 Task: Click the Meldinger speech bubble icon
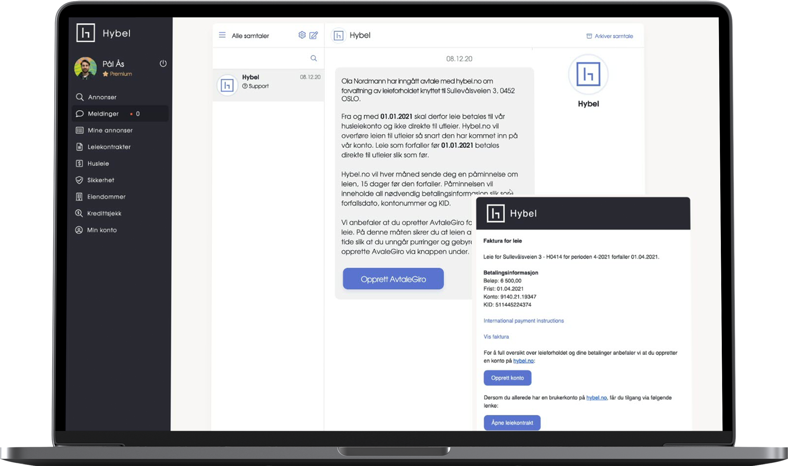(80, 114)
